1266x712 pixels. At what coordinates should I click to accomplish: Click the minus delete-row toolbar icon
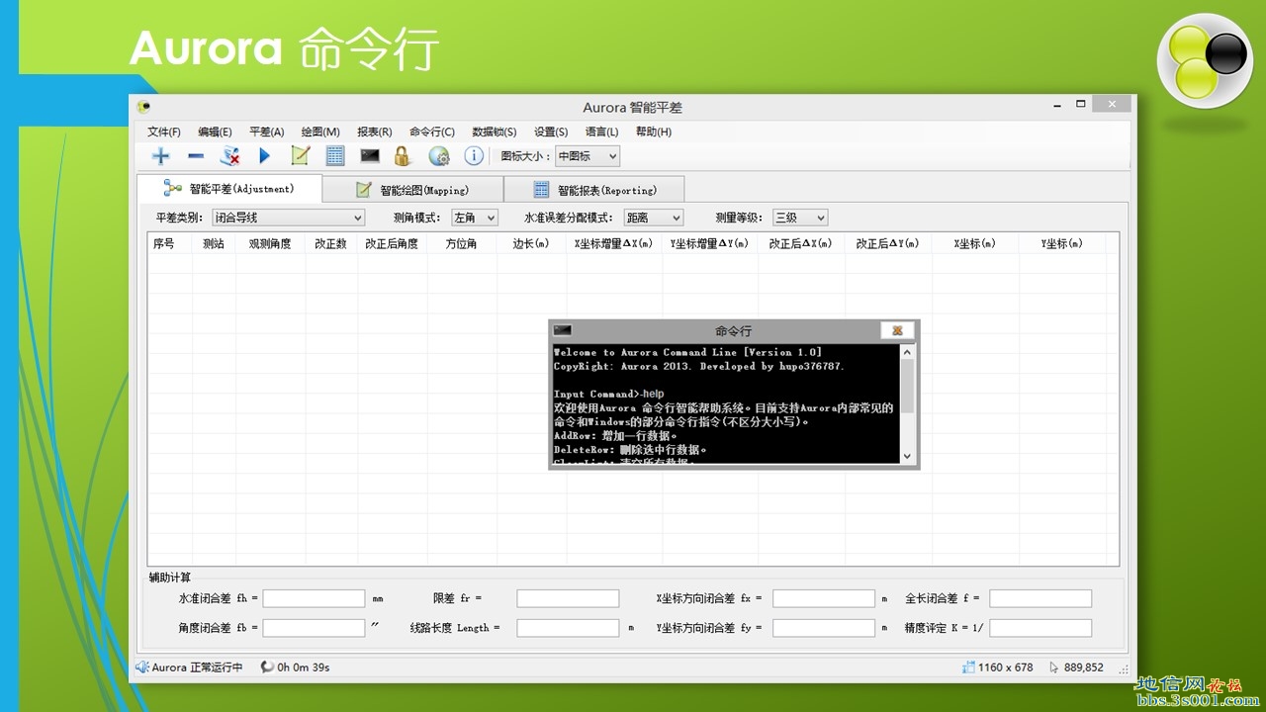click(x=195, y=155)
